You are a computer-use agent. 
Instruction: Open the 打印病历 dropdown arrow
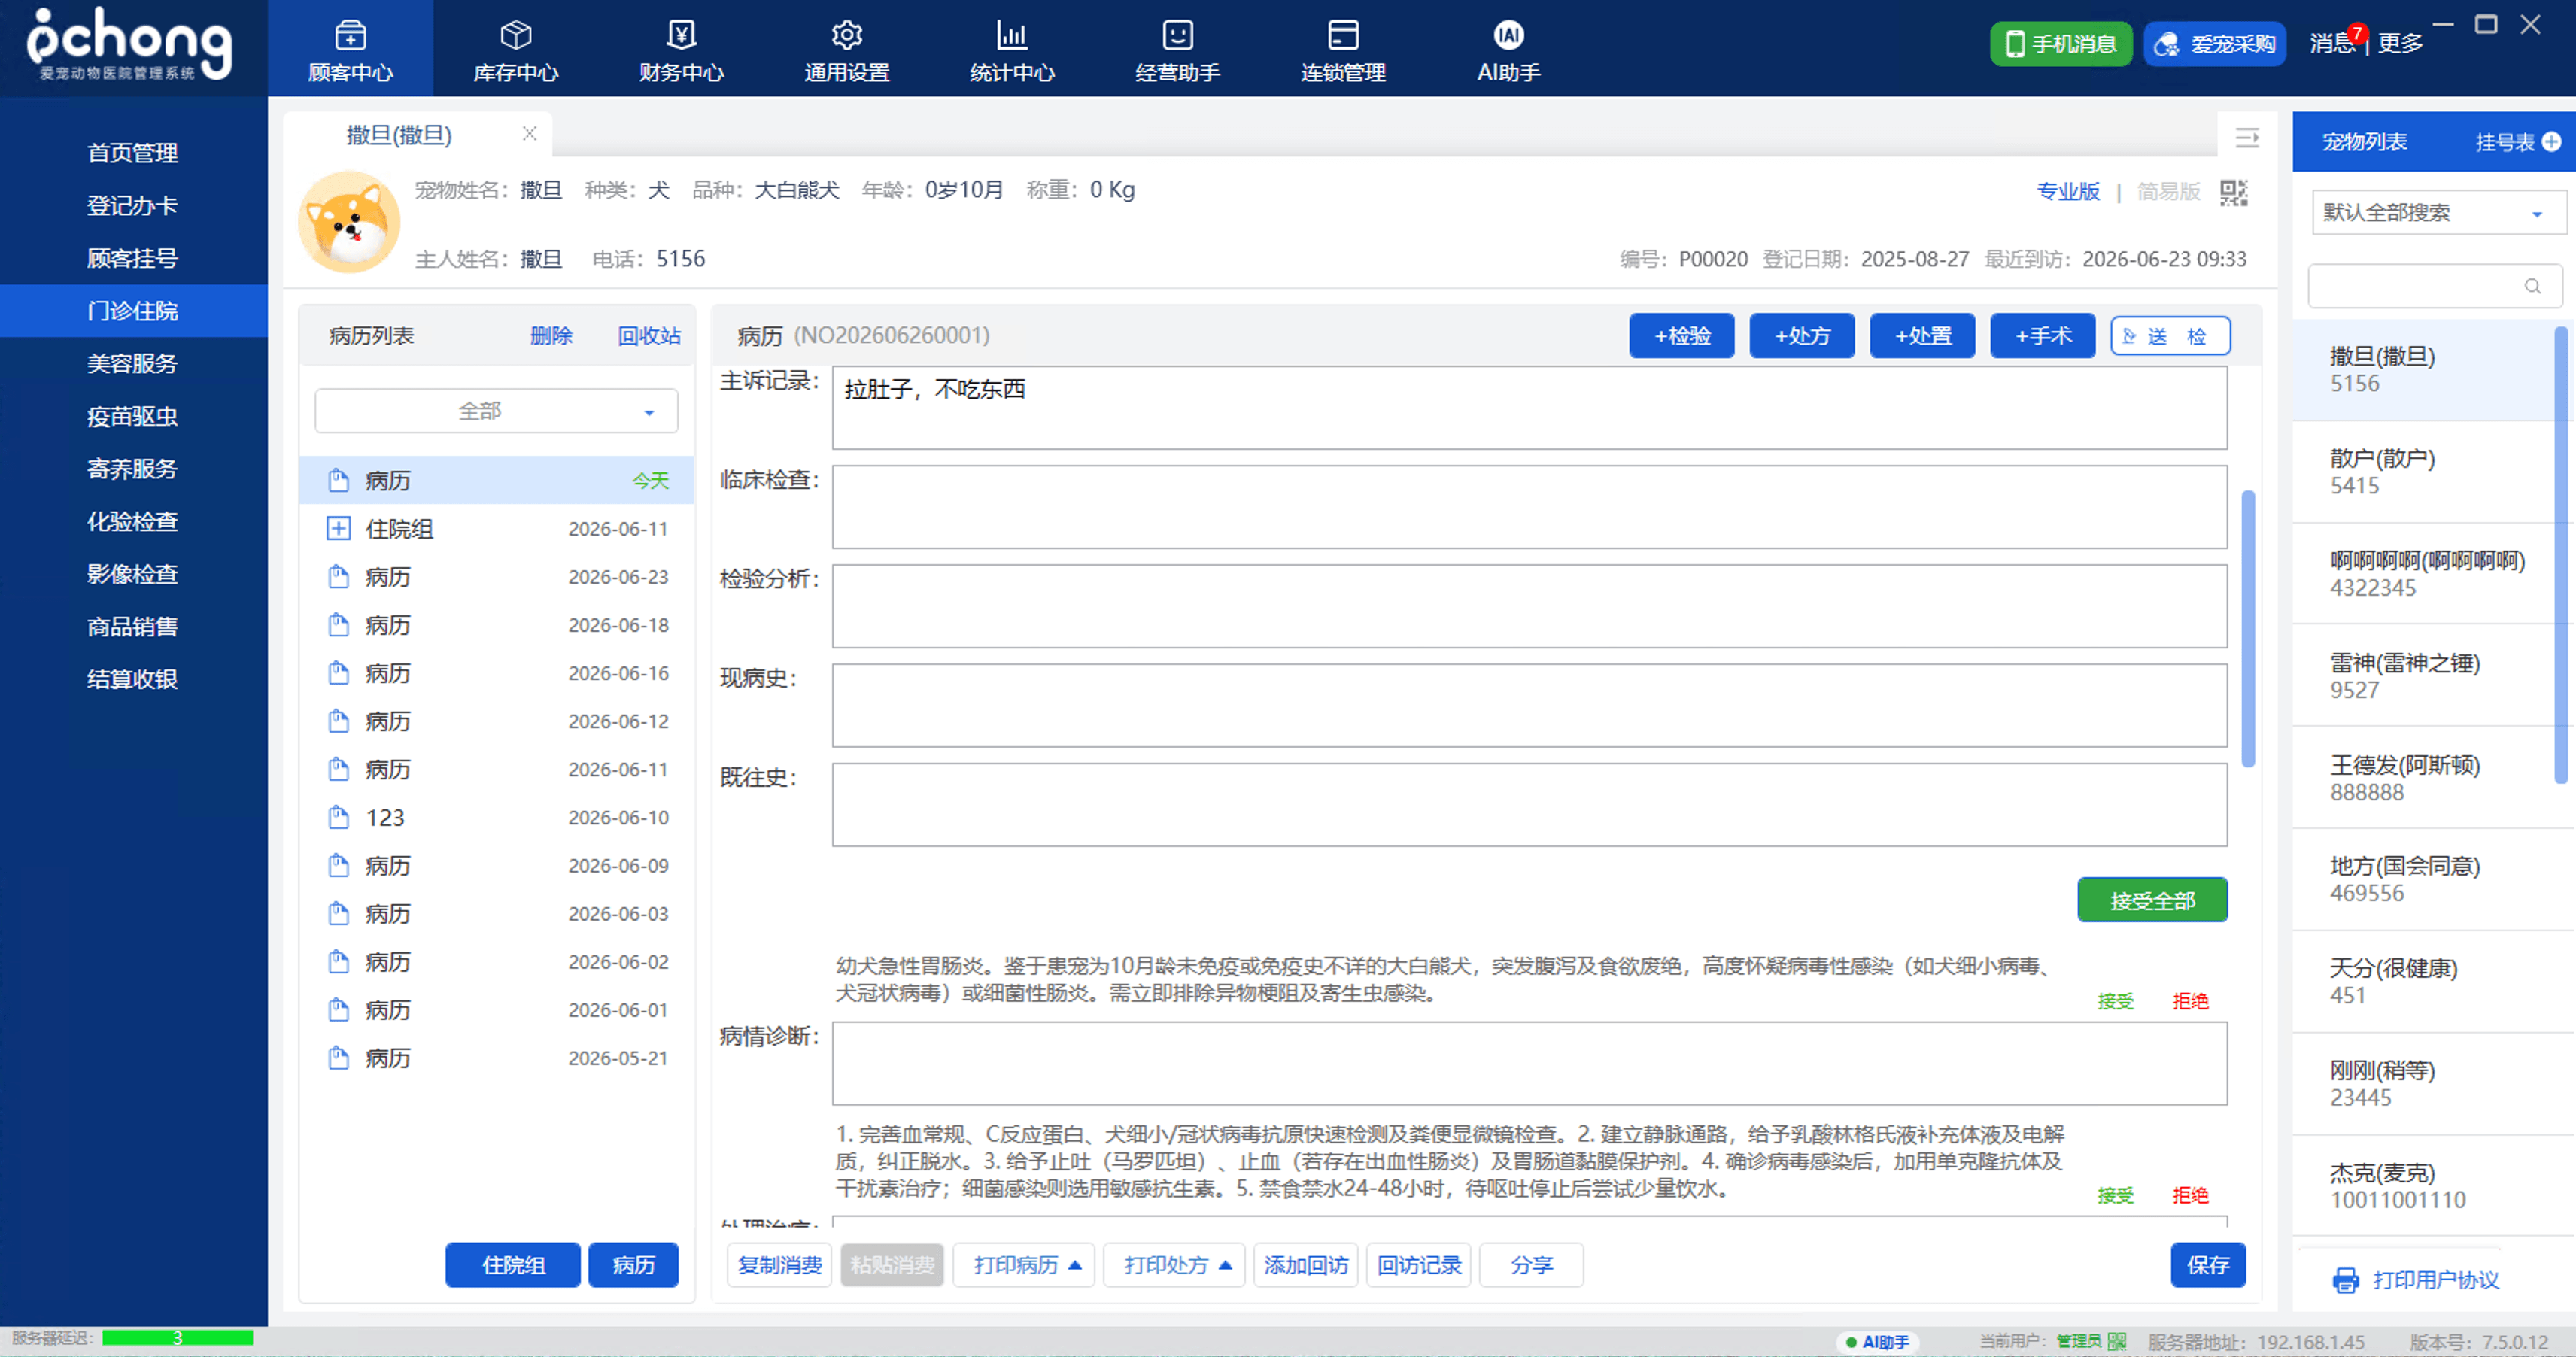[1075, 1265]
